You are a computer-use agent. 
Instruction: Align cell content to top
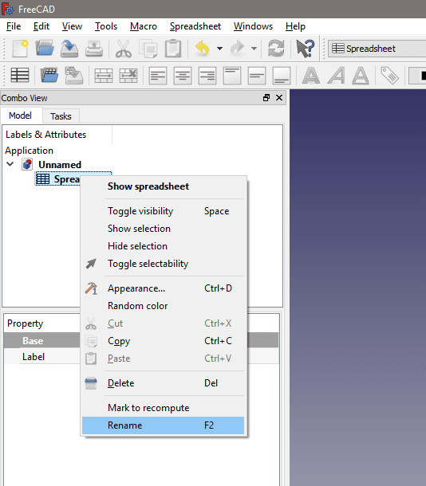click(x=232, y=76)
